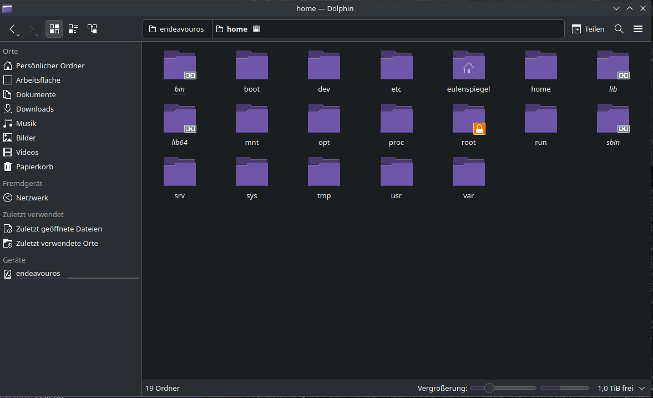Click endeavouros breadcrumb in path bar
653x398 pixels.
(177, 29)
